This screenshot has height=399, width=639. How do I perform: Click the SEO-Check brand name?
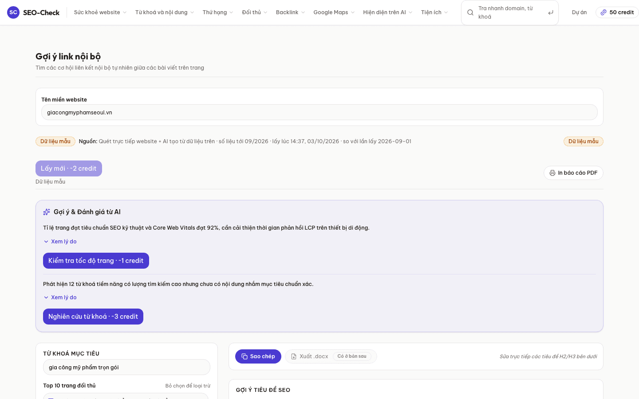tap(41, 12)
